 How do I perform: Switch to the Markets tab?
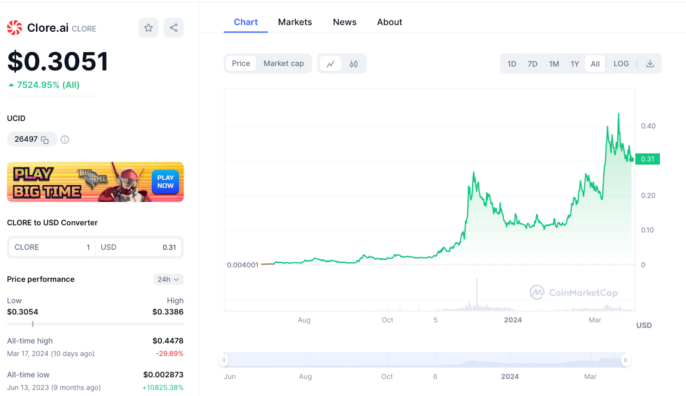click(295, 22)
